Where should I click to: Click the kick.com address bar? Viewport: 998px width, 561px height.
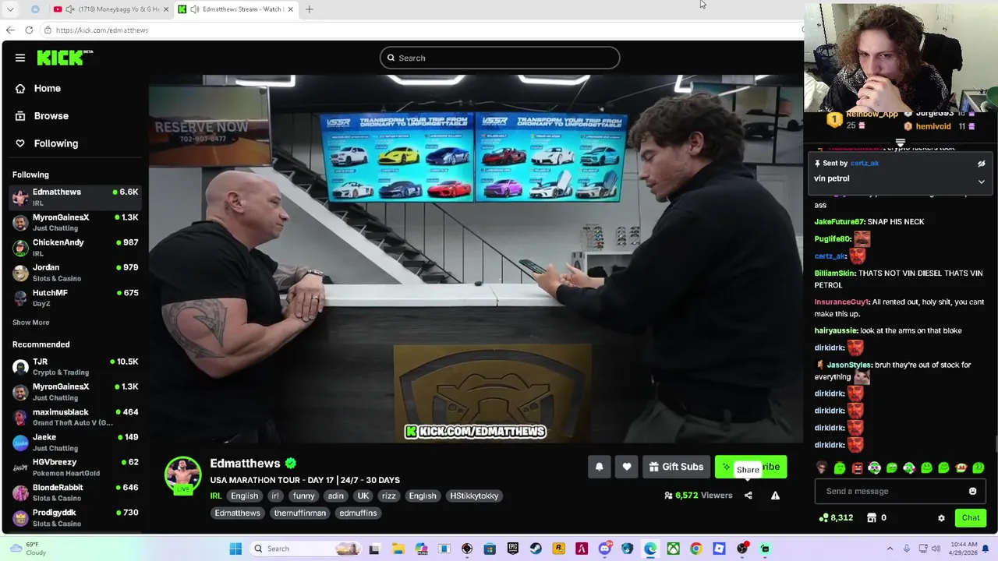coord(421,30)
